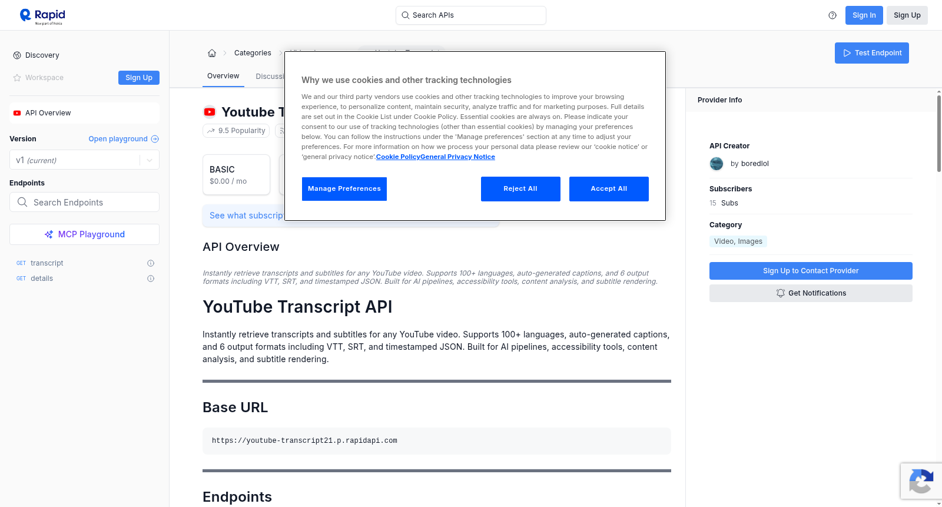This screenshot has width=942, height=507.
Task: Click the 9.5 Popularity badge
Action: pos(236,131)
